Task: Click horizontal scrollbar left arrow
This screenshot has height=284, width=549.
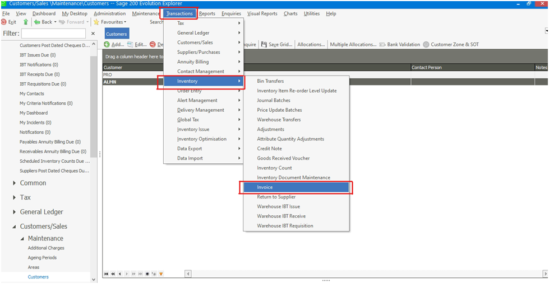Action: click(x=188, y=274)
